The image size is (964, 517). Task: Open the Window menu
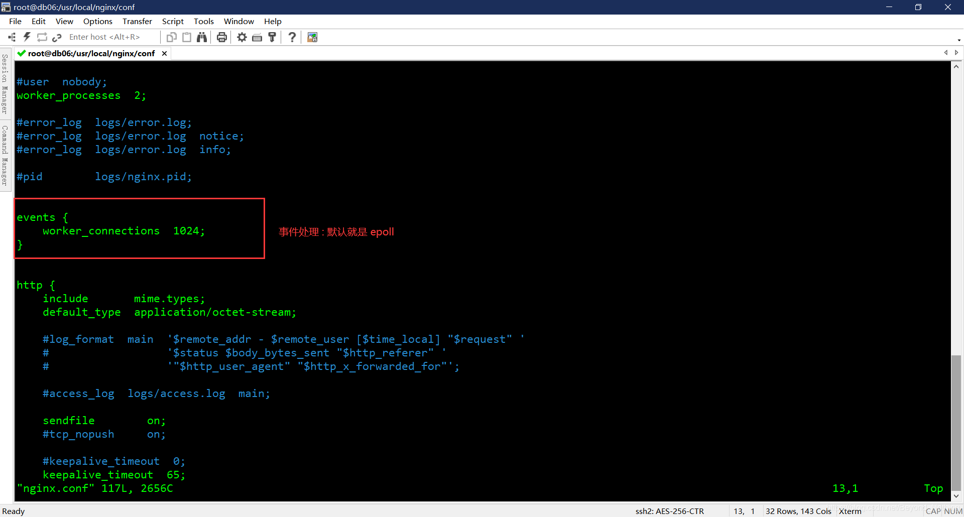point(239,21)
